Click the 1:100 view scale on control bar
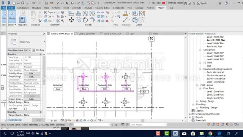The height and width of the screenshot is (137, 243). tap(54, 121)
